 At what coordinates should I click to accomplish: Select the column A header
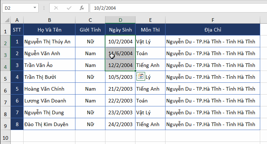click(17, 20)
